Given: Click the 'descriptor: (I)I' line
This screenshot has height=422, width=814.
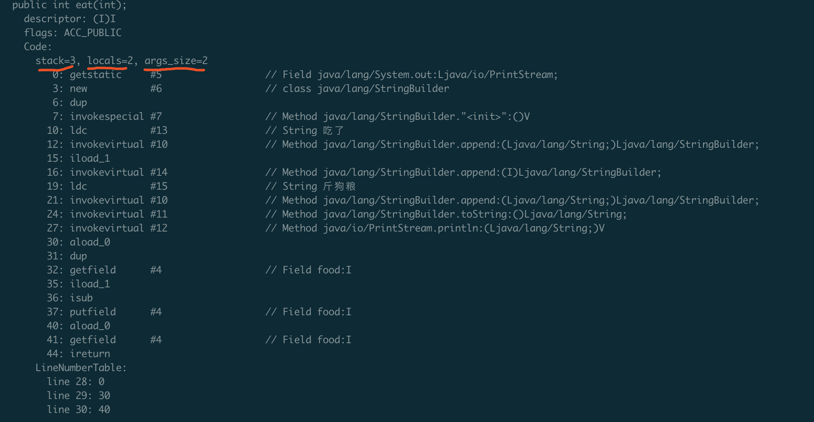Looking at the screenshot, I should 69,19.
